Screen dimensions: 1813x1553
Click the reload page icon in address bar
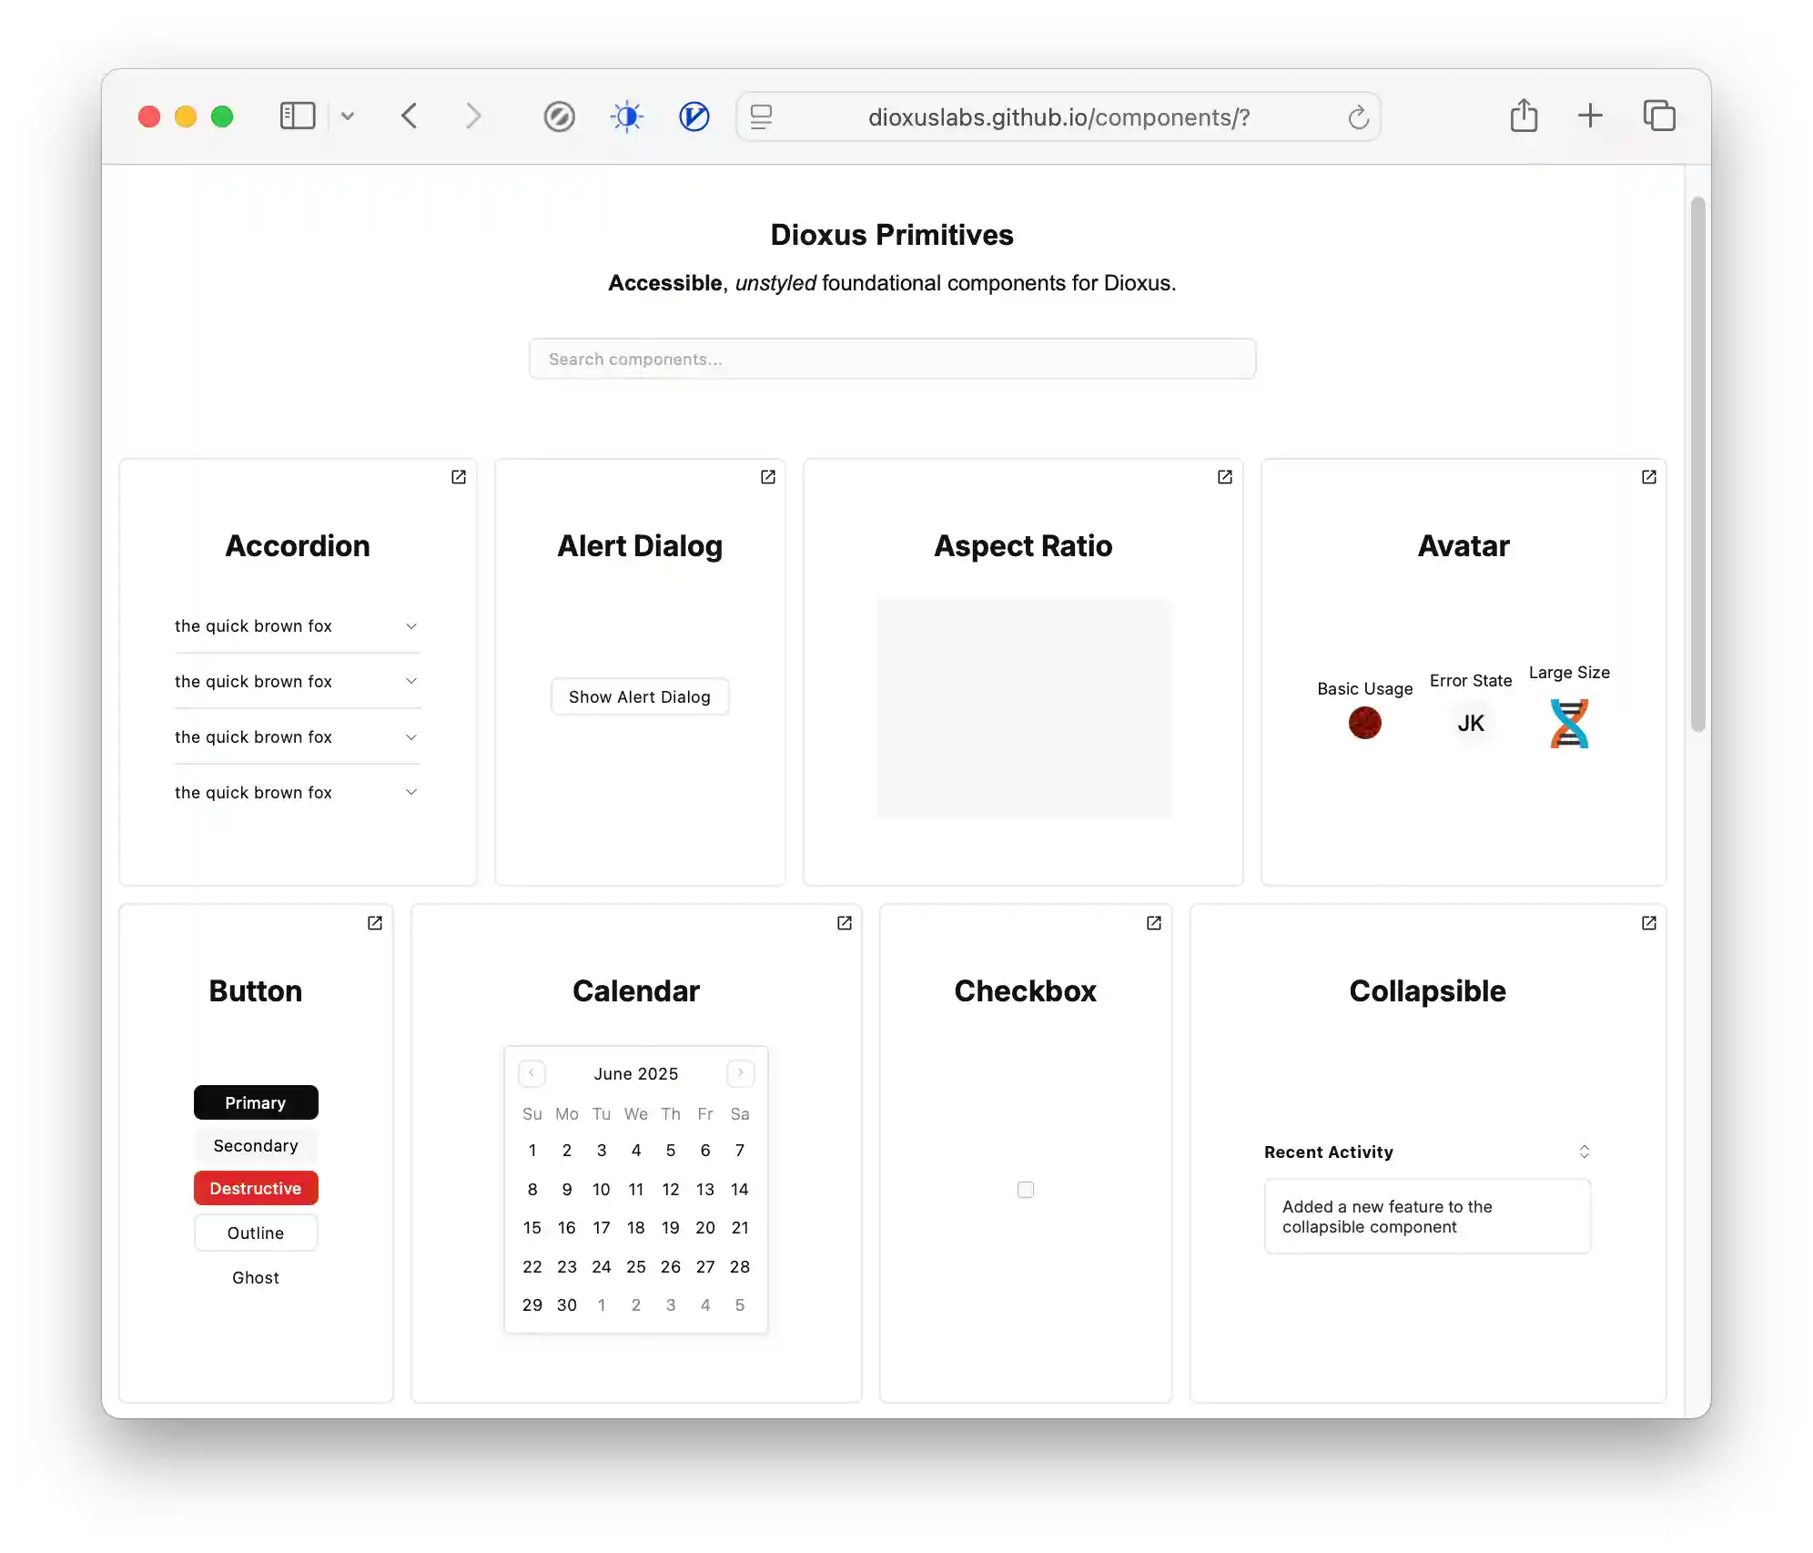click(x=1358, y=117)
